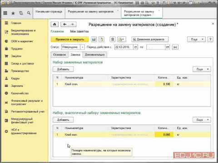Click the home button in form header
The height and width of the screenshot is (163, 218).
(x=54, y=24)
